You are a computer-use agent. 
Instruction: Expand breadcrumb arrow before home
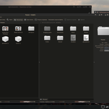(x=43, y=23)
